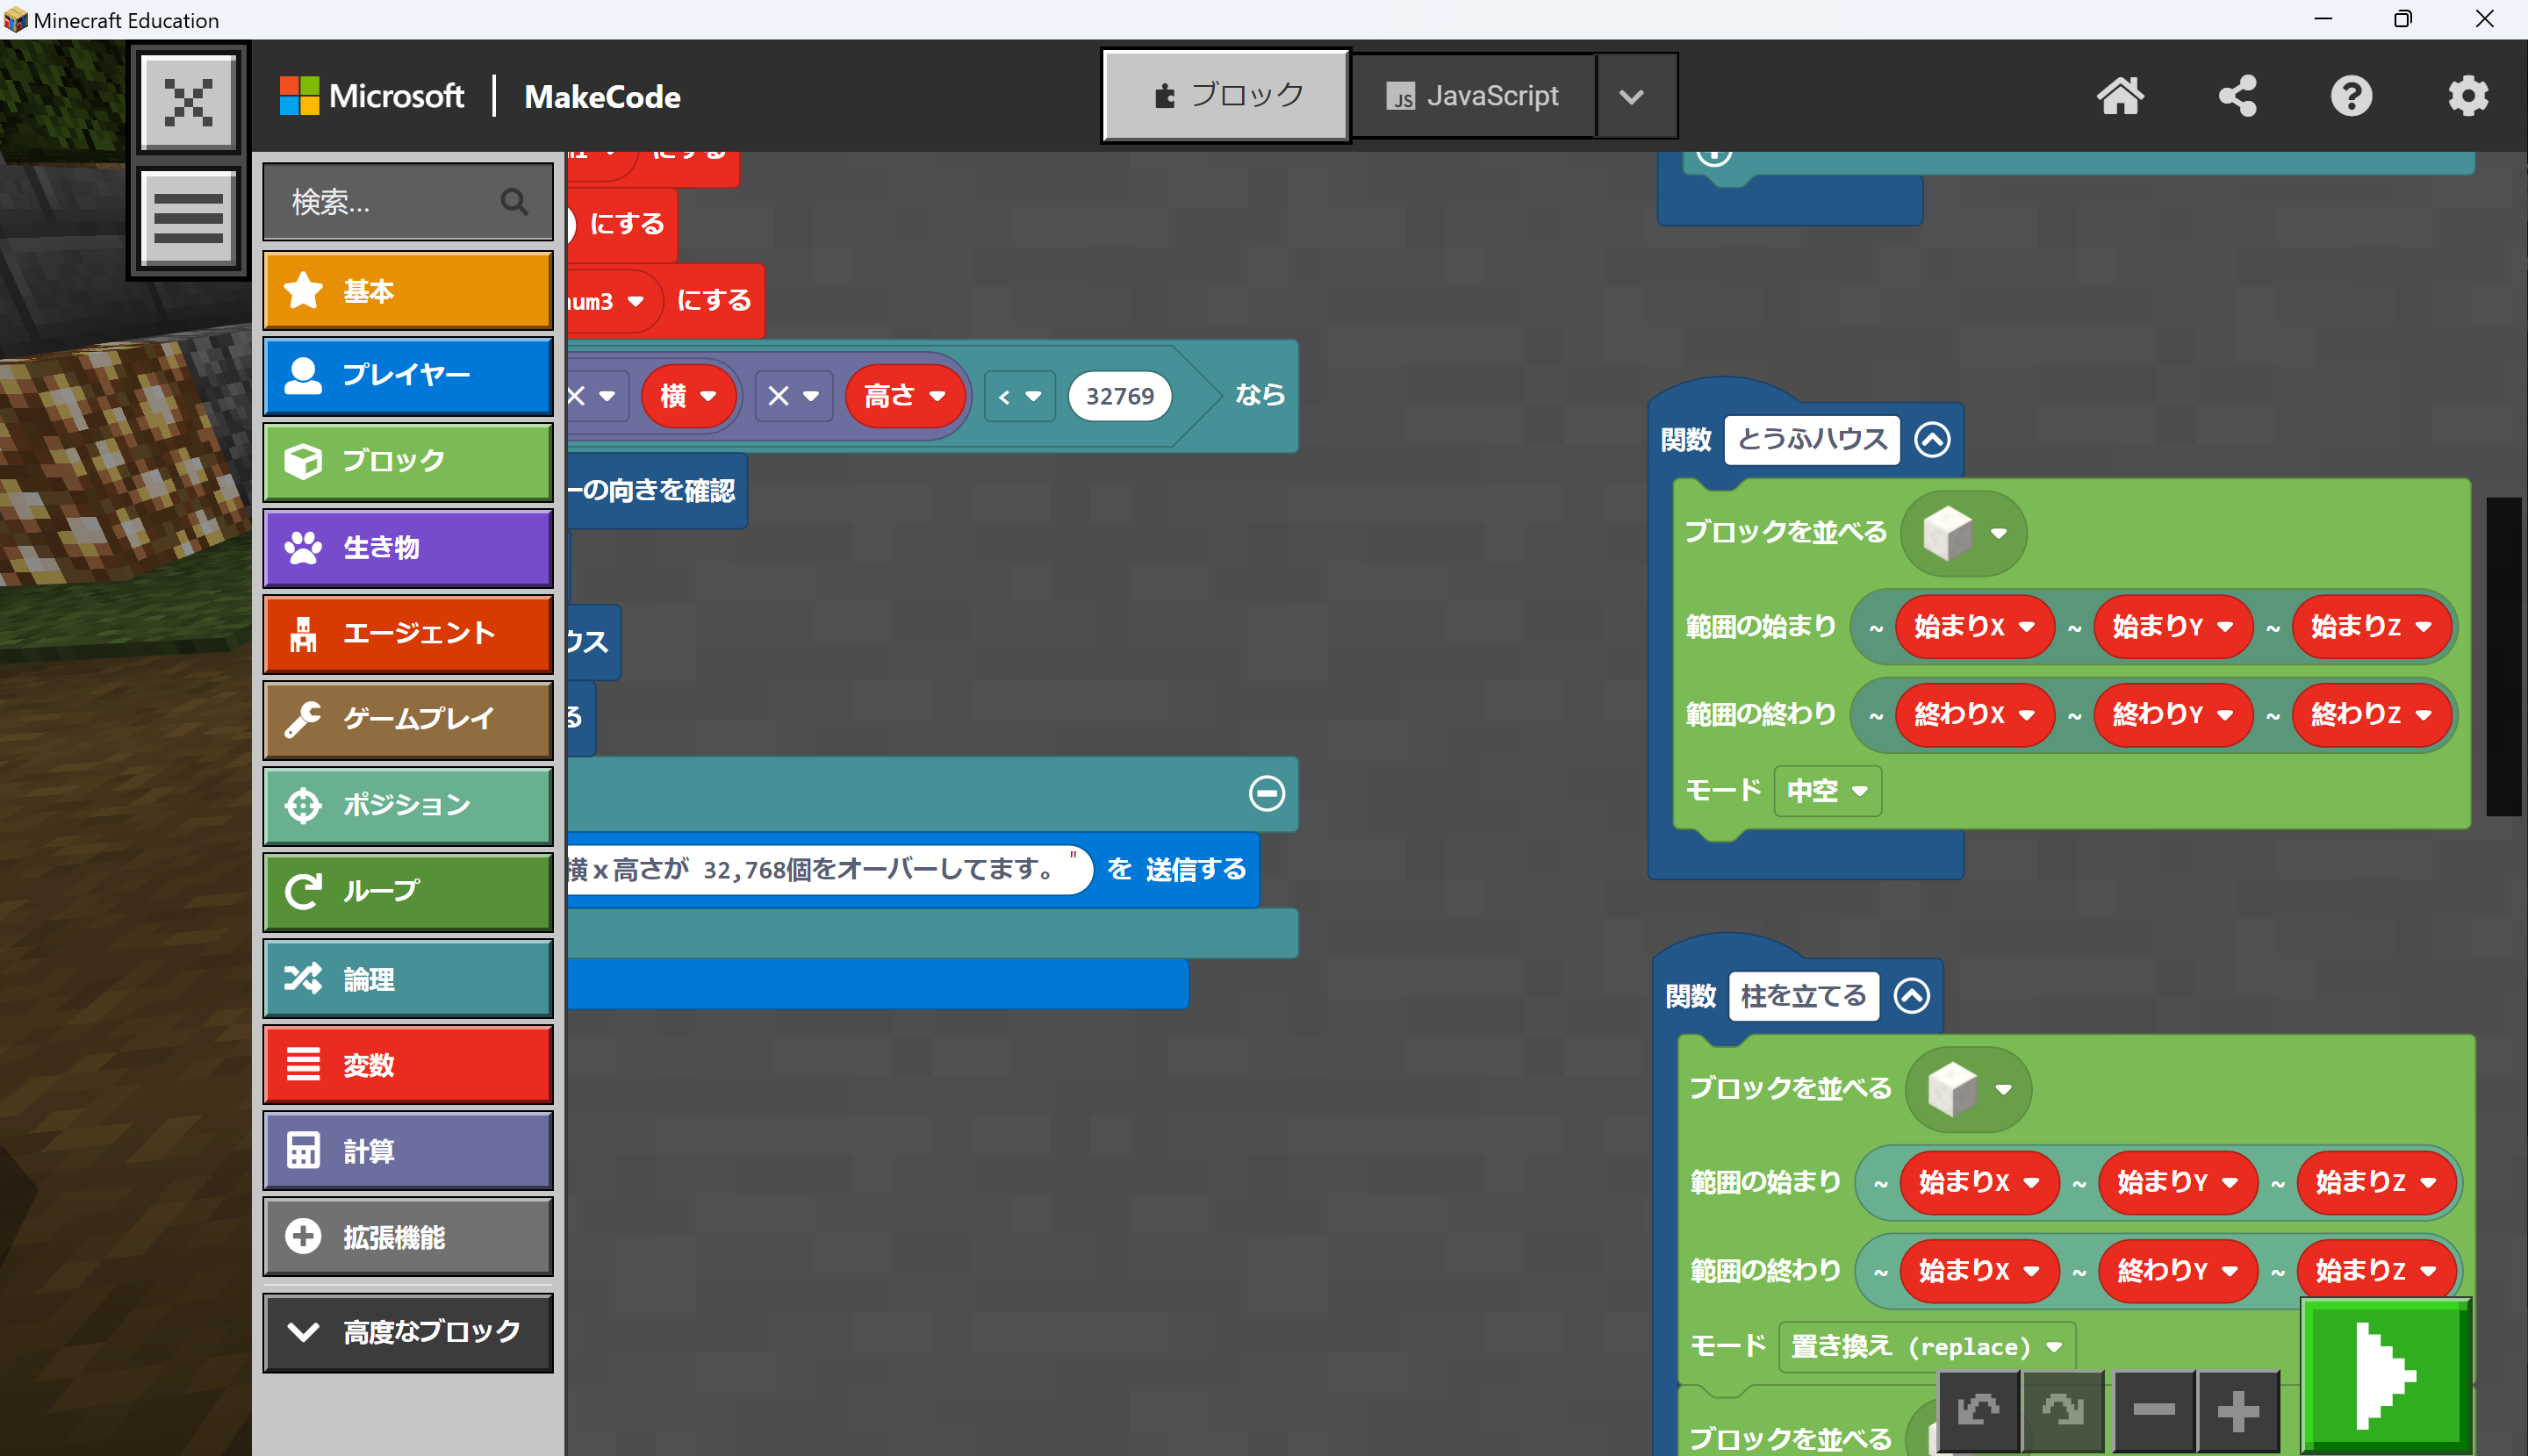Open the ブロック menu tab
The height and width of the screenshot is (1456, 2528).
(x=412, y=460)
